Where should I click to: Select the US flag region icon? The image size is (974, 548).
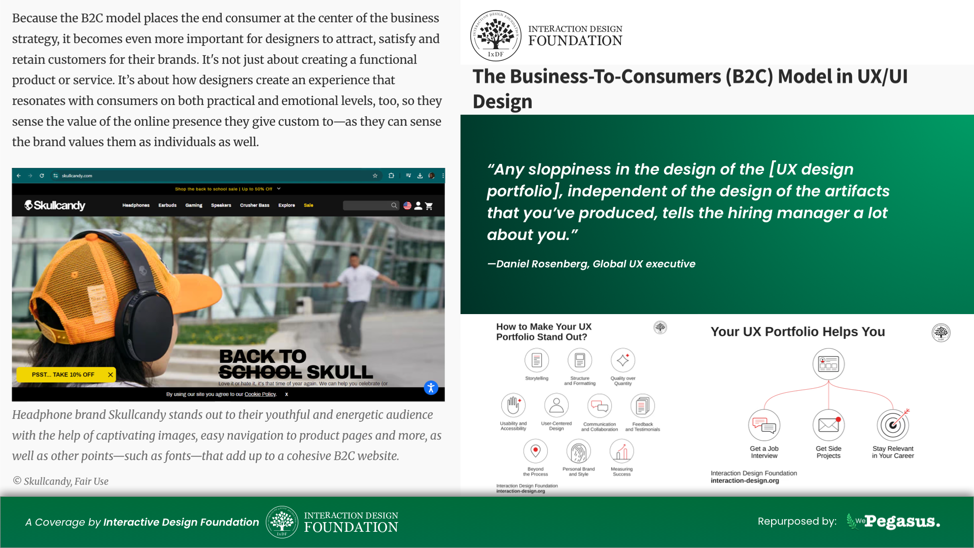(x=407, y=205)
